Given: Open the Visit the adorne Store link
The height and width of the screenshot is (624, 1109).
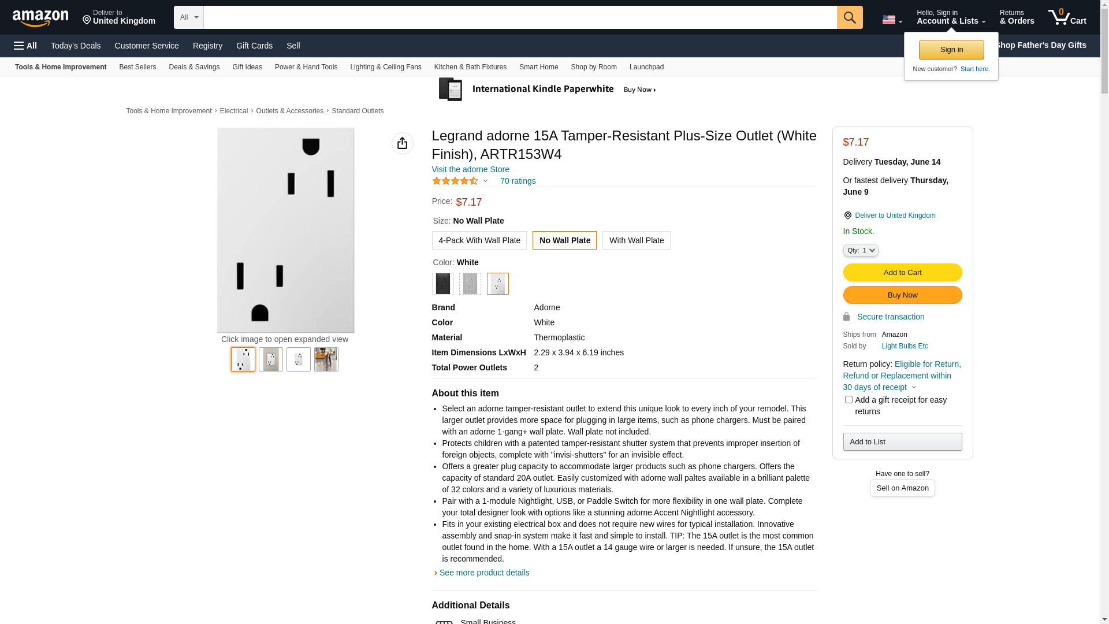Looking at the screenshot, I should (470, 169).
